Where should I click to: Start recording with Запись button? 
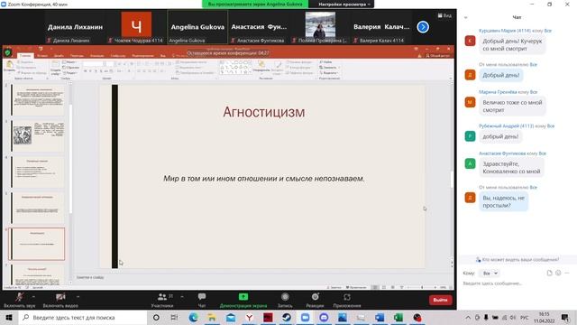click(x=285, y=300)
